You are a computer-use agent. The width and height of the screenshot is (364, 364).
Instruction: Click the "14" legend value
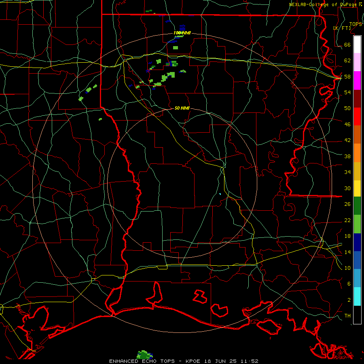347,252
